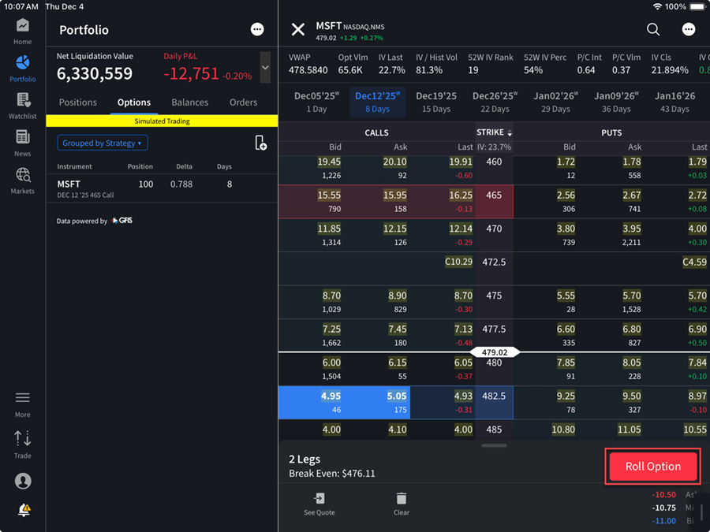Open the See Quote icon
Screen dimensions: 710x532
319,499
